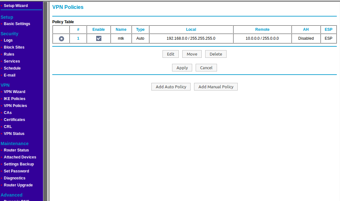Navigate to Block Sites

coord(14,47)
